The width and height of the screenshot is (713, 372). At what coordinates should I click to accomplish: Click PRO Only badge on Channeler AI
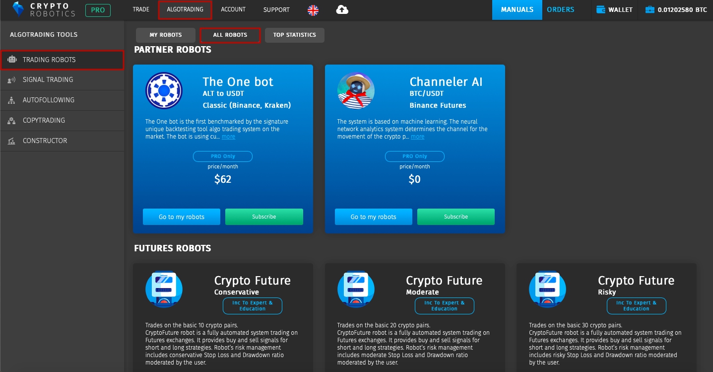[415, 156]
